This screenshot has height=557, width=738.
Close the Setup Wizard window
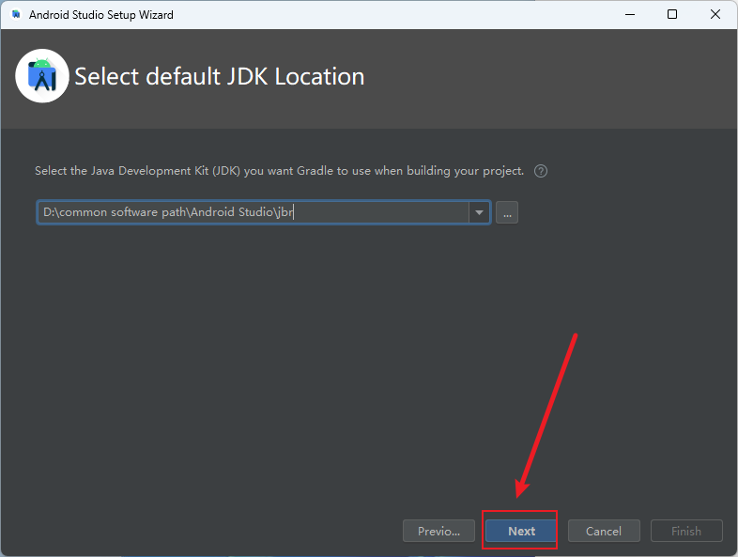715,15
